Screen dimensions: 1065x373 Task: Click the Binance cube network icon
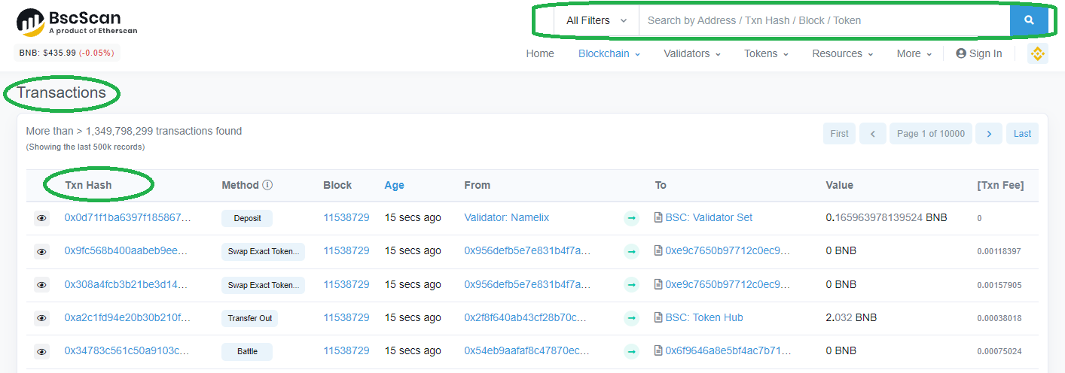click(x=1037, y=53)
